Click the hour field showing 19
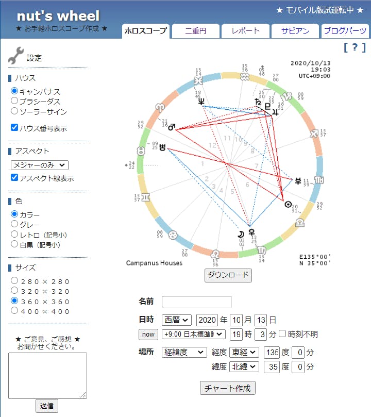The height and width of the screenshot is (417, 371). pos(236,335)
